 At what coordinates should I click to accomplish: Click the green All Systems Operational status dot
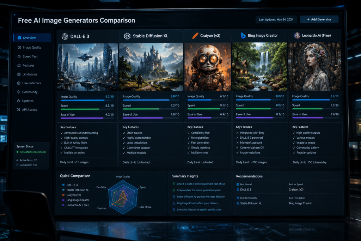tap(18, 152)
